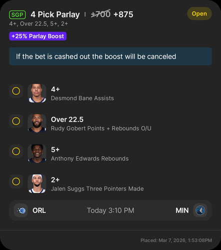Tap the Orlando Magic team logo
The width and height of the screenshot is (221, 250).
(21, 210)
